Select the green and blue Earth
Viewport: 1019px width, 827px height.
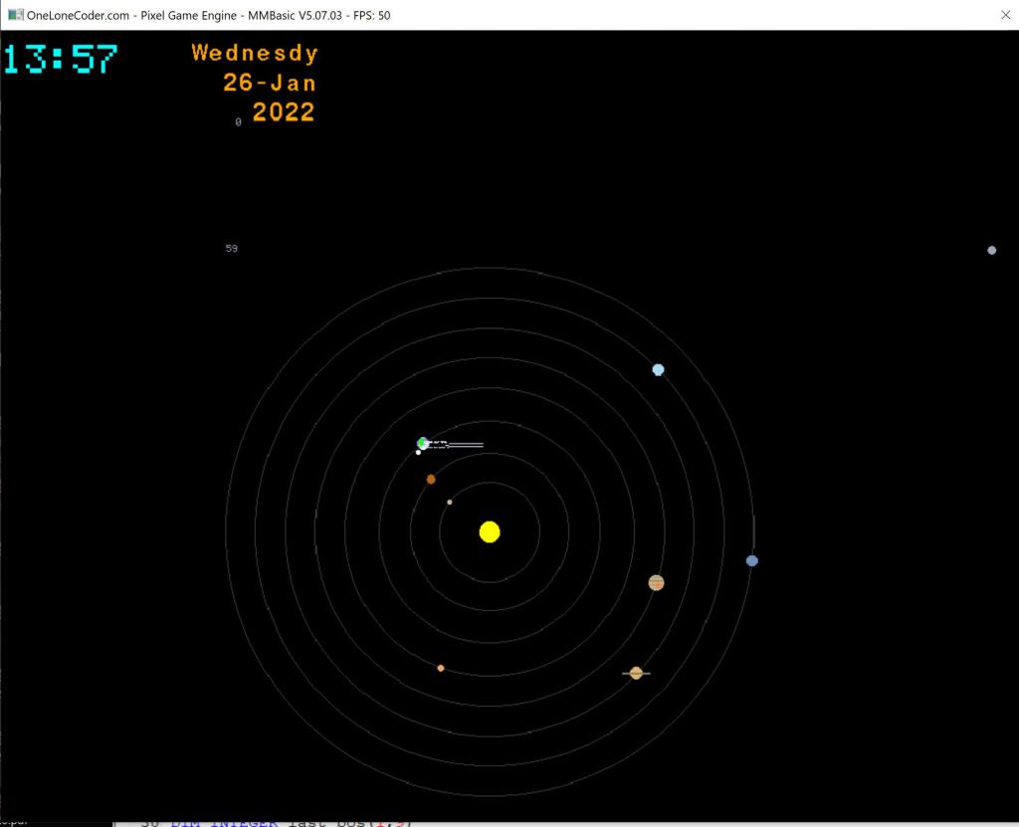(423, 443)
